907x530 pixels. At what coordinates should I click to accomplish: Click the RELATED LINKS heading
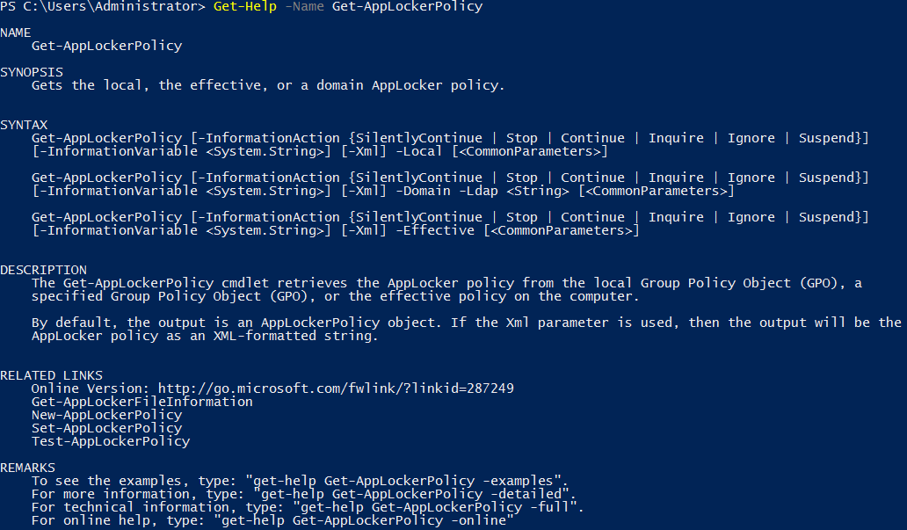click(x=52, y=375)
